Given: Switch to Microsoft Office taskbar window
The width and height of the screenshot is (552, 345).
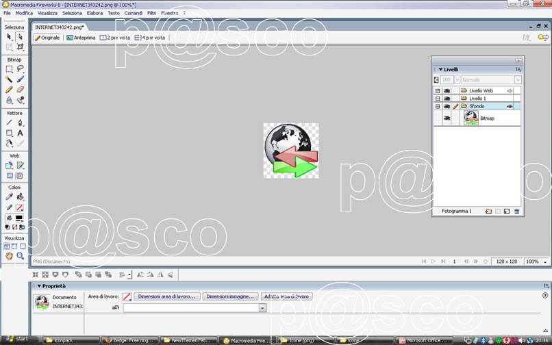Looking at the screenshot, I should click(423, 340).
